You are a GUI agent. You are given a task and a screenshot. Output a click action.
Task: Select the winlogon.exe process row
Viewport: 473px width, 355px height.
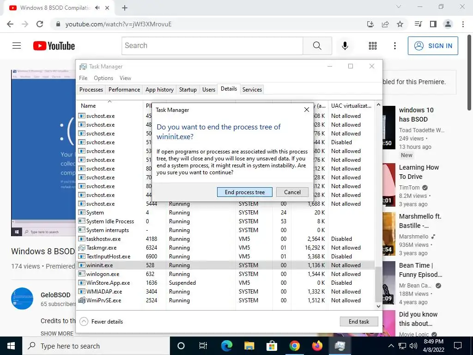[x=225, y=274]
